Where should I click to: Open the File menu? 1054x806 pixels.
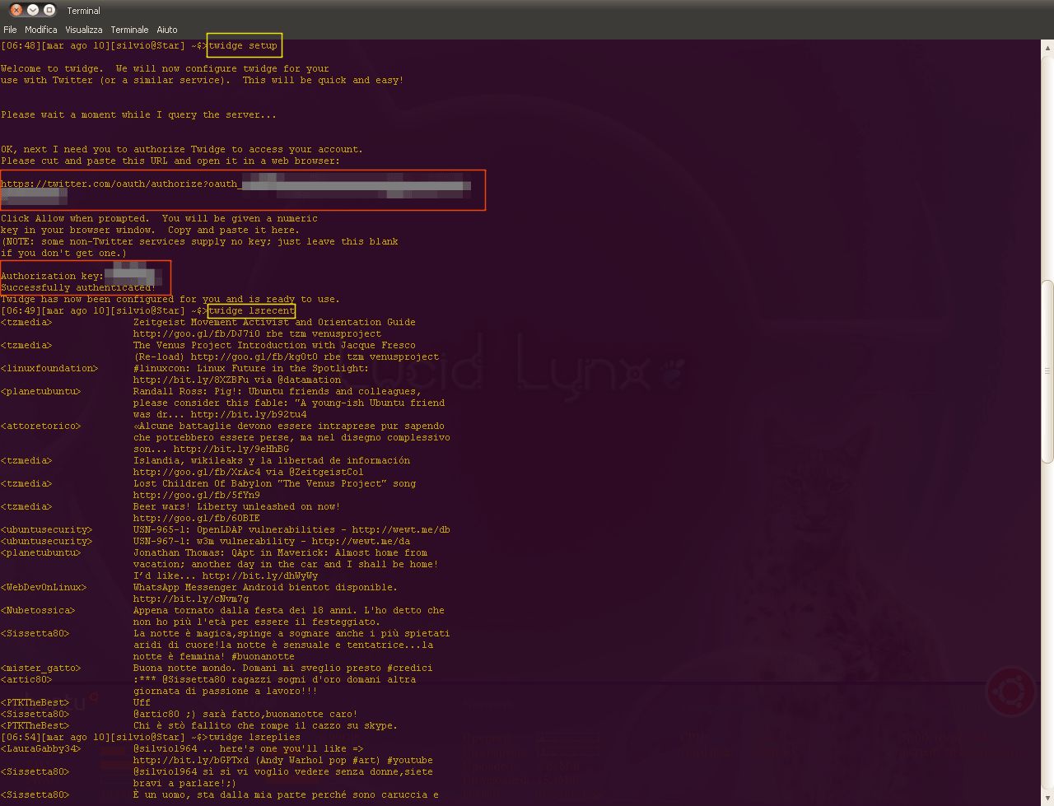[x=10, y=30]
